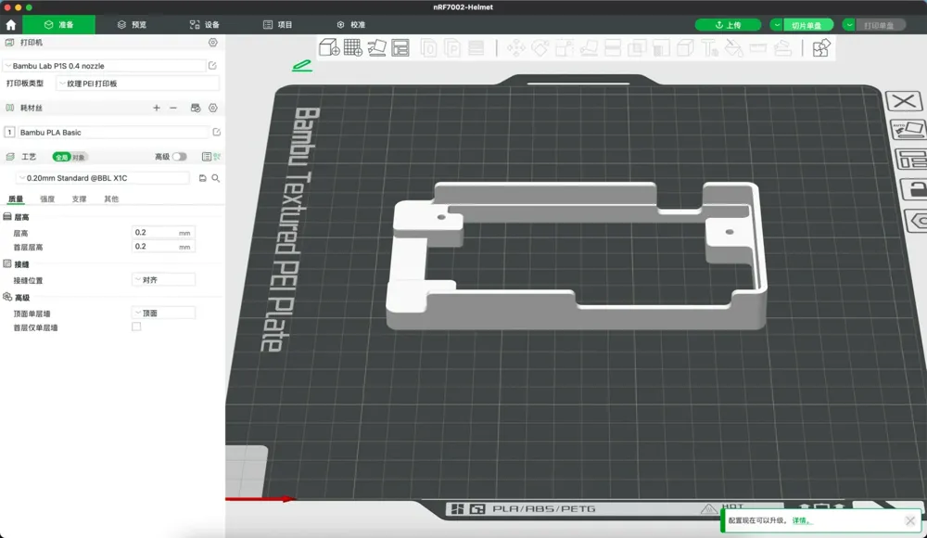Enable the 首层仅单层墙 checkbox
Screen dimensions: 927x538
[136, 327]
